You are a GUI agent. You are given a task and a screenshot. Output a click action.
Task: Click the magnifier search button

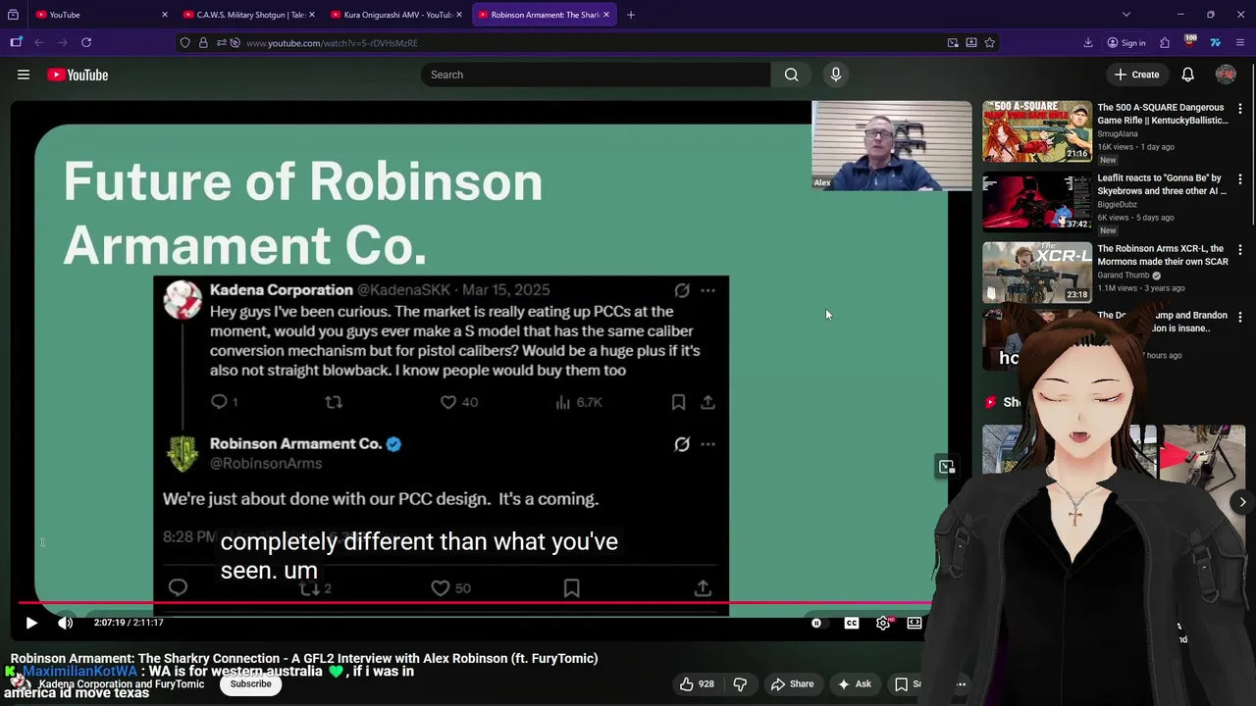[791, 75]
